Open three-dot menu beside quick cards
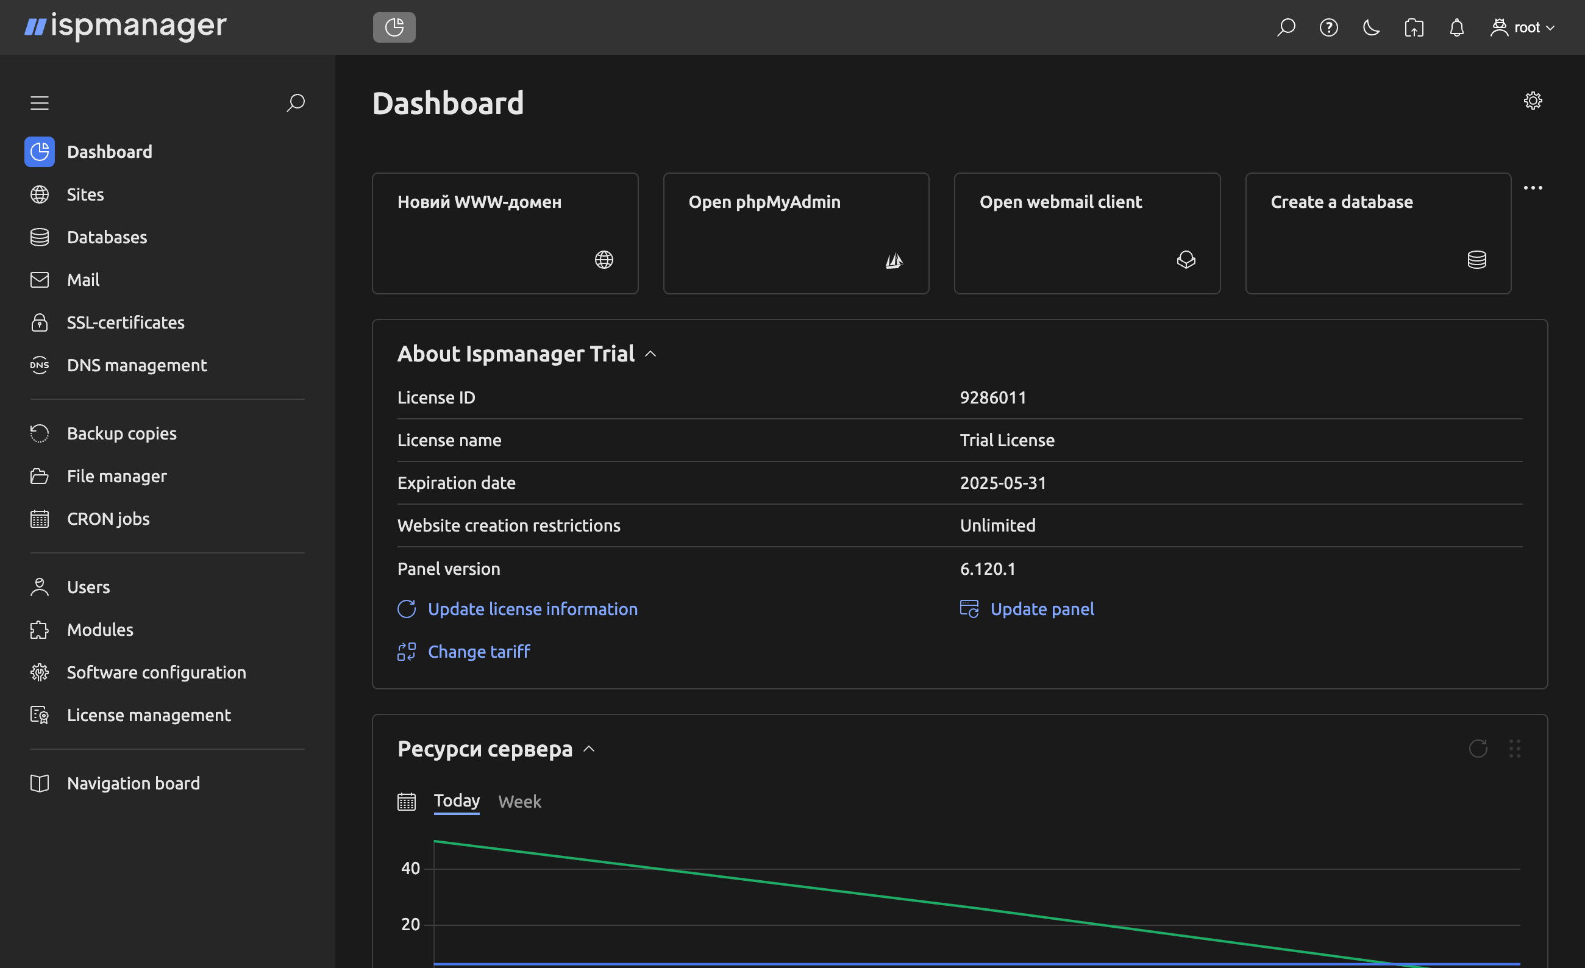The image size is (1585, 968). coord(1533,188)
